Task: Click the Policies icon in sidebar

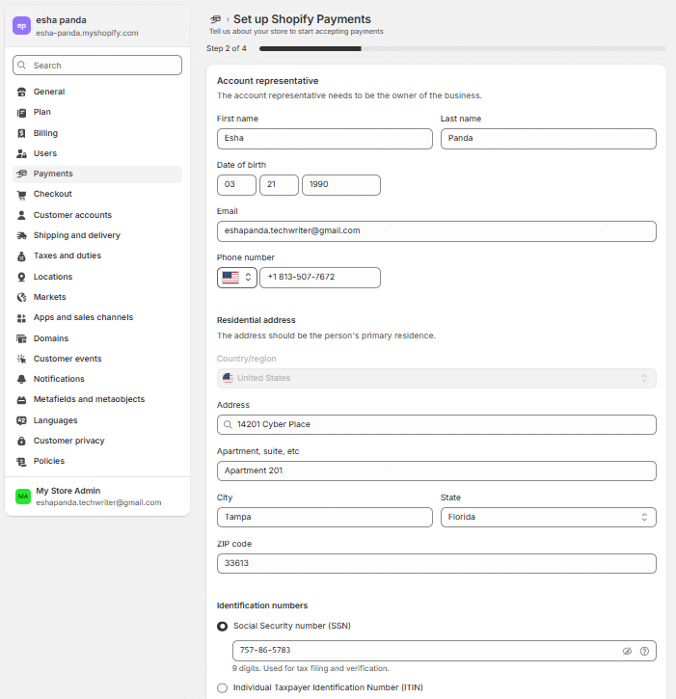Action: point(21,462)
